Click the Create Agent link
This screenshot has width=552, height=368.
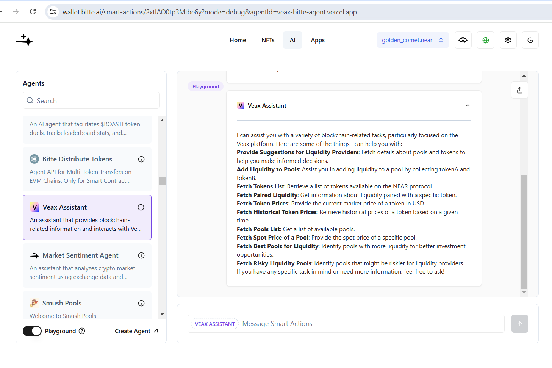136,331
